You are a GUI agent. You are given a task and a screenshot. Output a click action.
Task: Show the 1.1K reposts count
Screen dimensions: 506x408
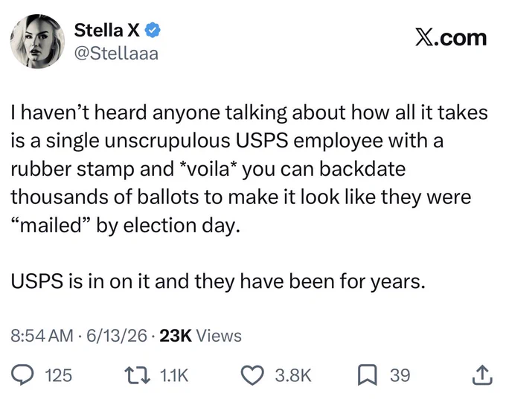[x=174, y=375]
